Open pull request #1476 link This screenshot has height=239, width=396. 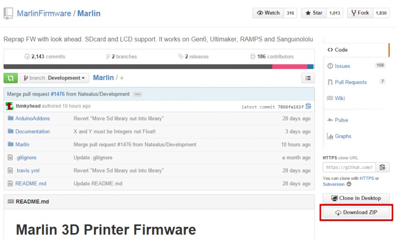(x=58, y=94)
